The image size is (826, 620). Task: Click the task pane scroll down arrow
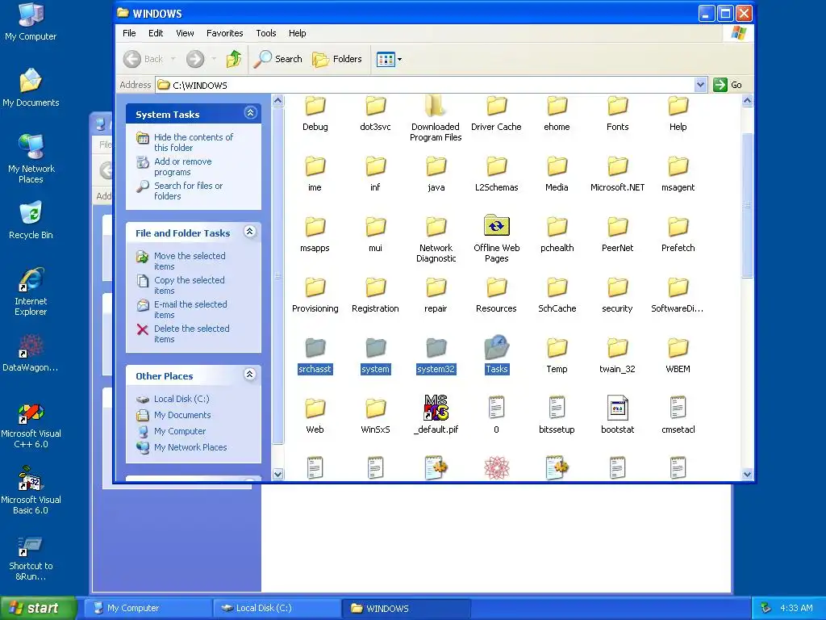pos(277,474)
